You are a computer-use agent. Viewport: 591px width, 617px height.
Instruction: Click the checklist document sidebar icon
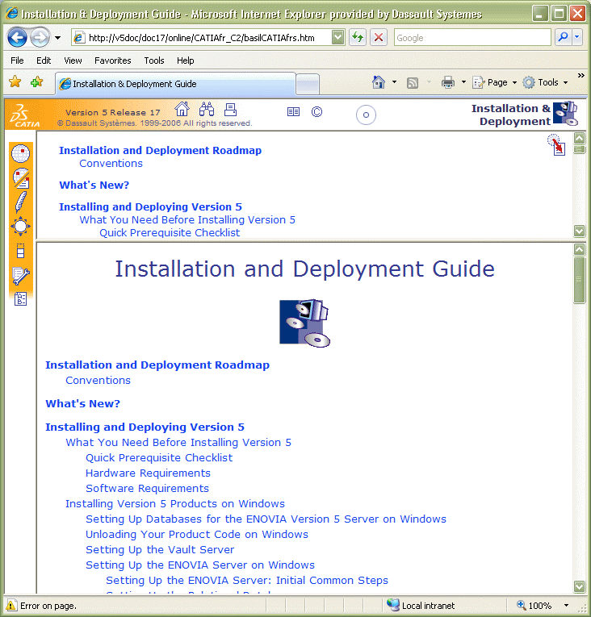pos(20,299)
